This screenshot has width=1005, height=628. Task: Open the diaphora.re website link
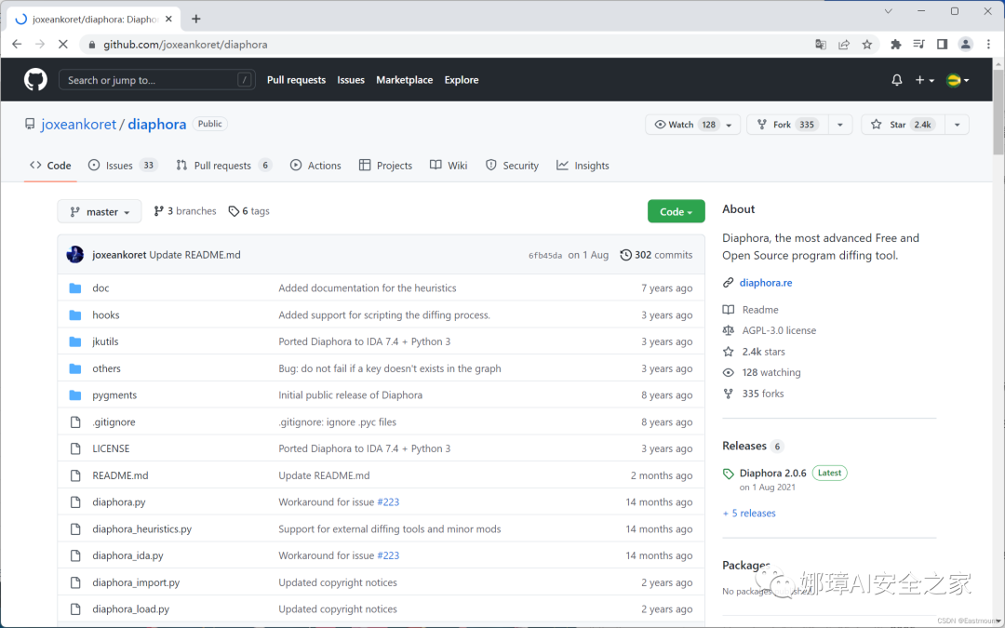(766, 283)
